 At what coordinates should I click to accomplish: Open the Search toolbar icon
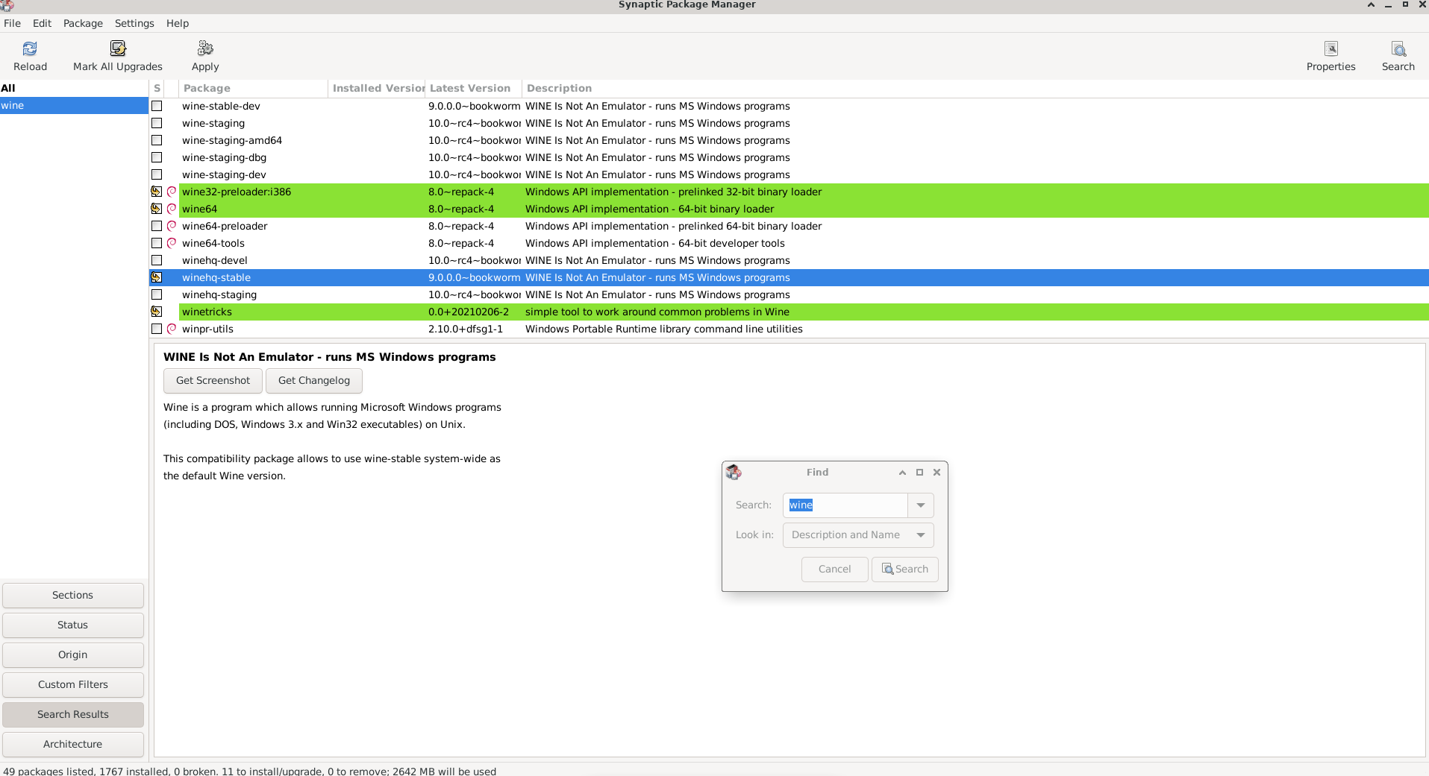(x=1398, y=48)
